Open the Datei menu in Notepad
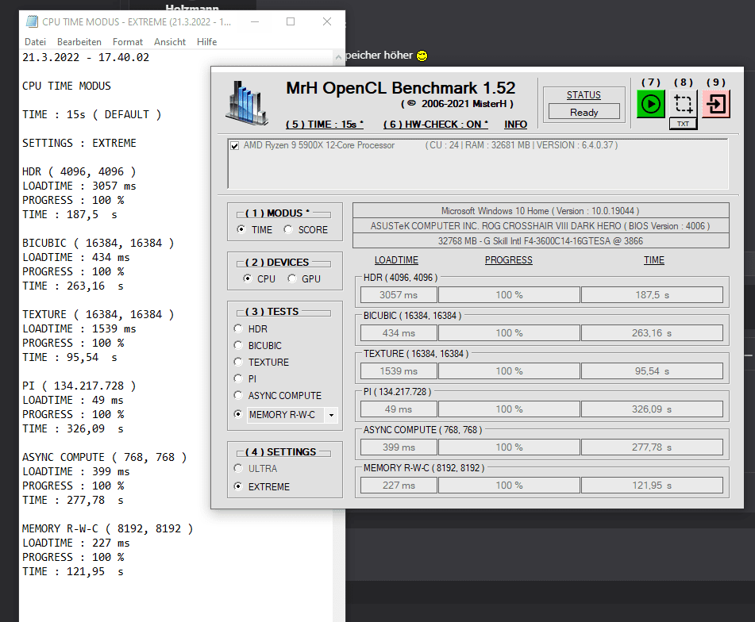 coord(35,42)
